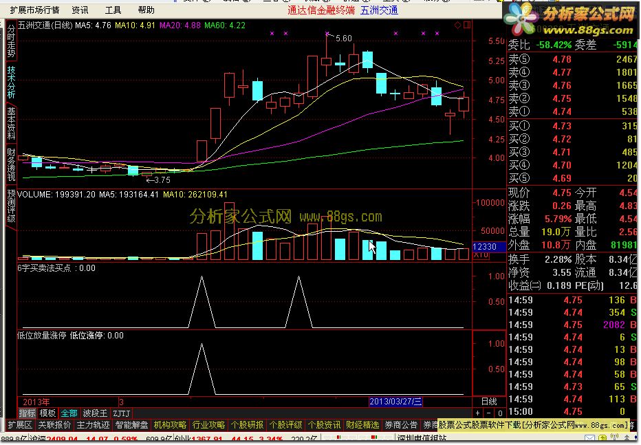Open the 行业攻略 bottom tab
This screenshot has width=641, height=445.
click(208, 425)
